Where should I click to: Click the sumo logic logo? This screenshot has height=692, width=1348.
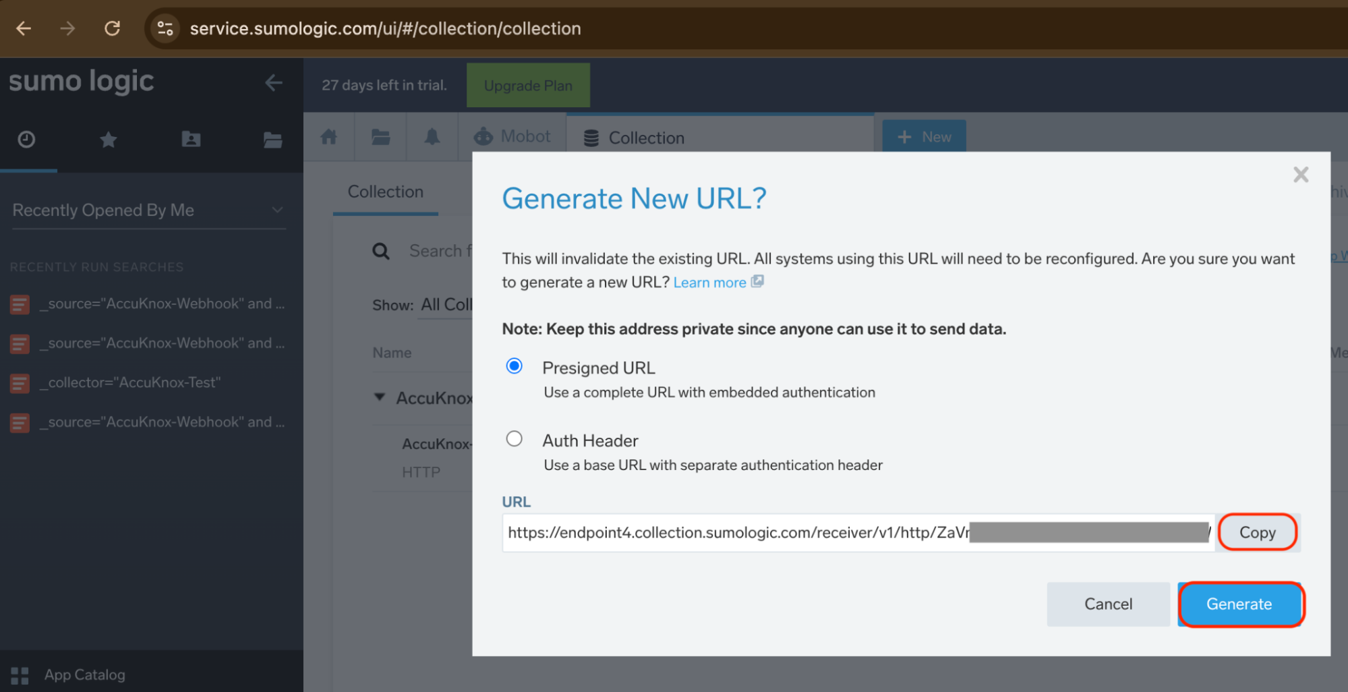click(82, 82)
